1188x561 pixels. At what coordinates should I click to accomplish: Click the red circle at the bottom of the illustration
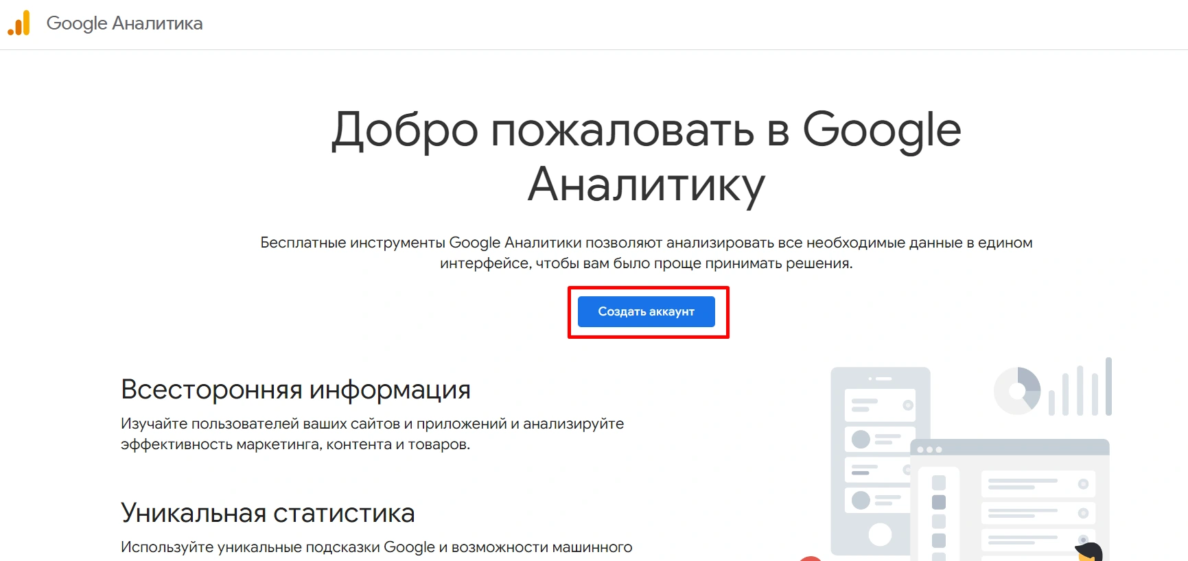click(x=811, y=558)
